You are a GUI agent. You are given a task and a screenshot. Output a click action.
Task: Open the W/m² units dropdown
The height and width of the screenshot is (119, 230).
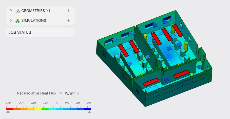pos(72,93)
